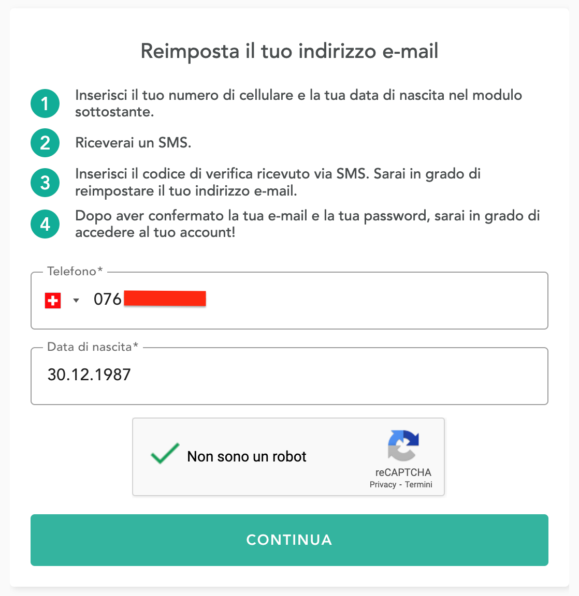Image resolution: width=579 pixels, height=596 pixels.
Task: Click the 'Telefono*' field label
Action: [75, 271]
